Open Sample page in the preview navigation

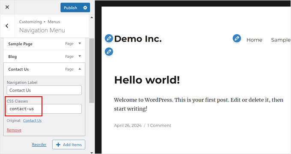coord(281,40)
